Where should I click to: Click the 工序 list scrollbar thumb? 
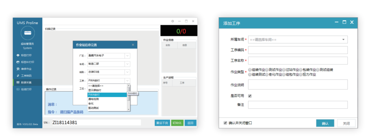click(x=128, y=94)
